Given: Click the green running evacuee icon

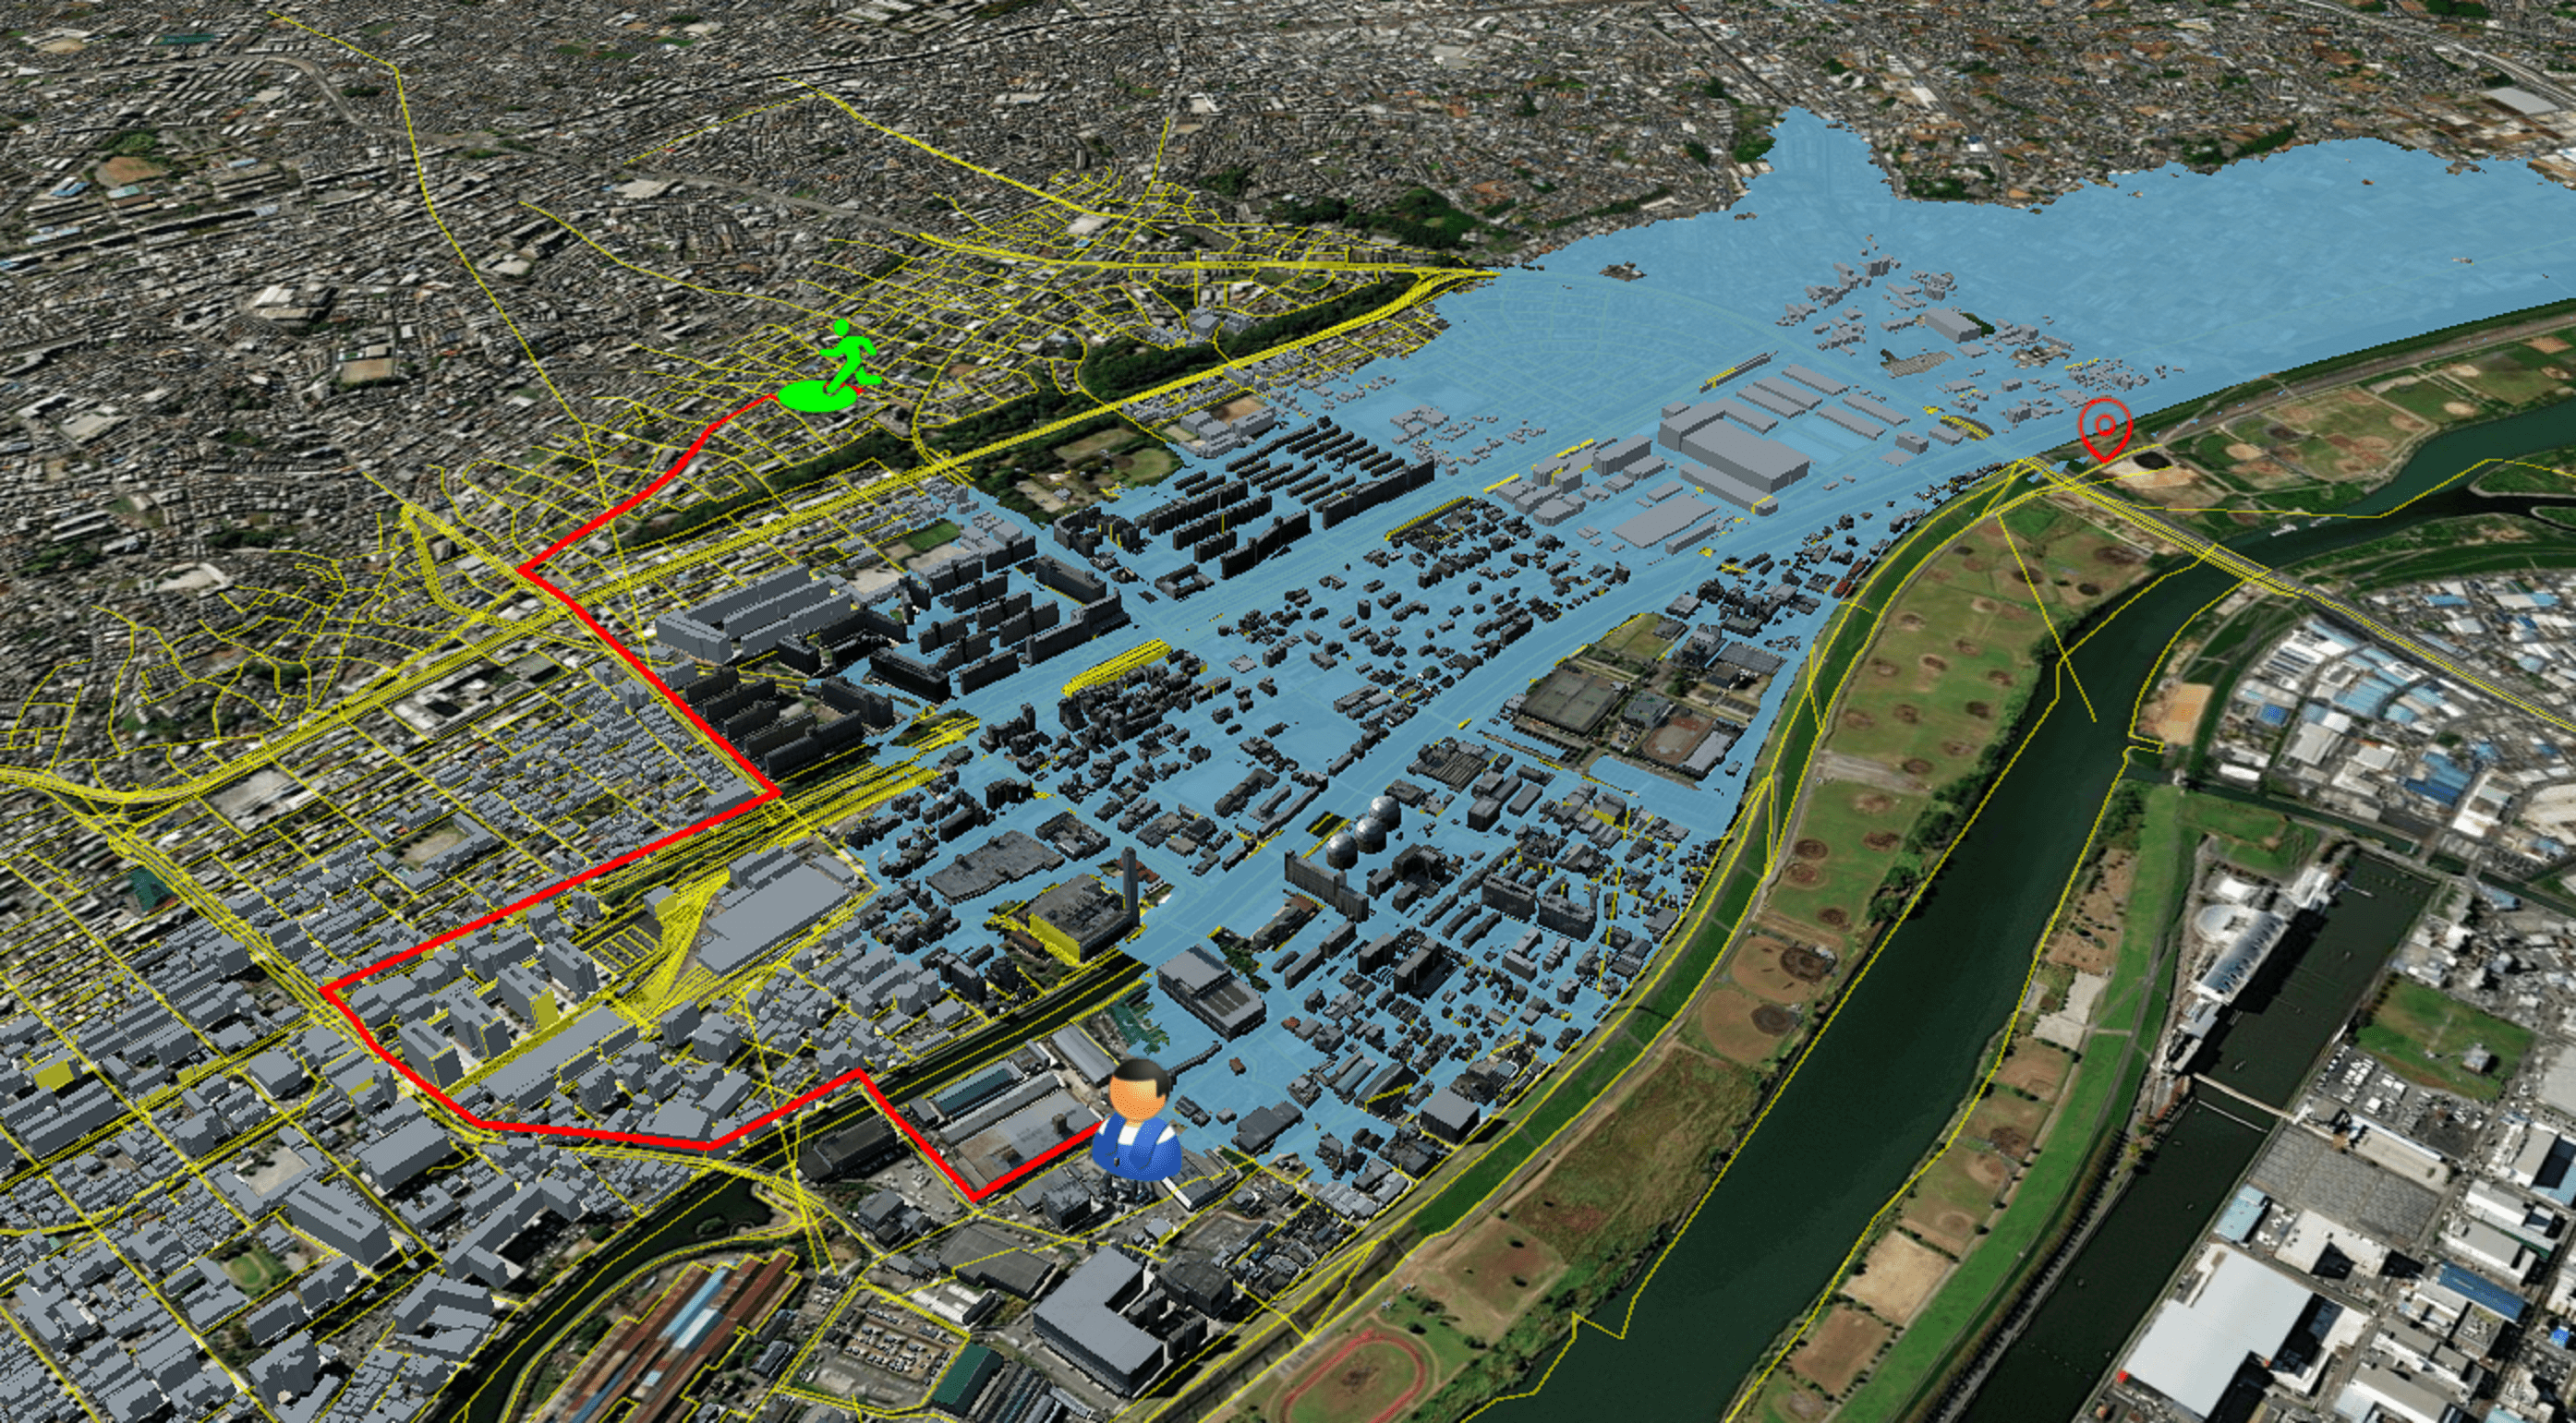Looking at the screenshot, I should (x=831, y=366).
